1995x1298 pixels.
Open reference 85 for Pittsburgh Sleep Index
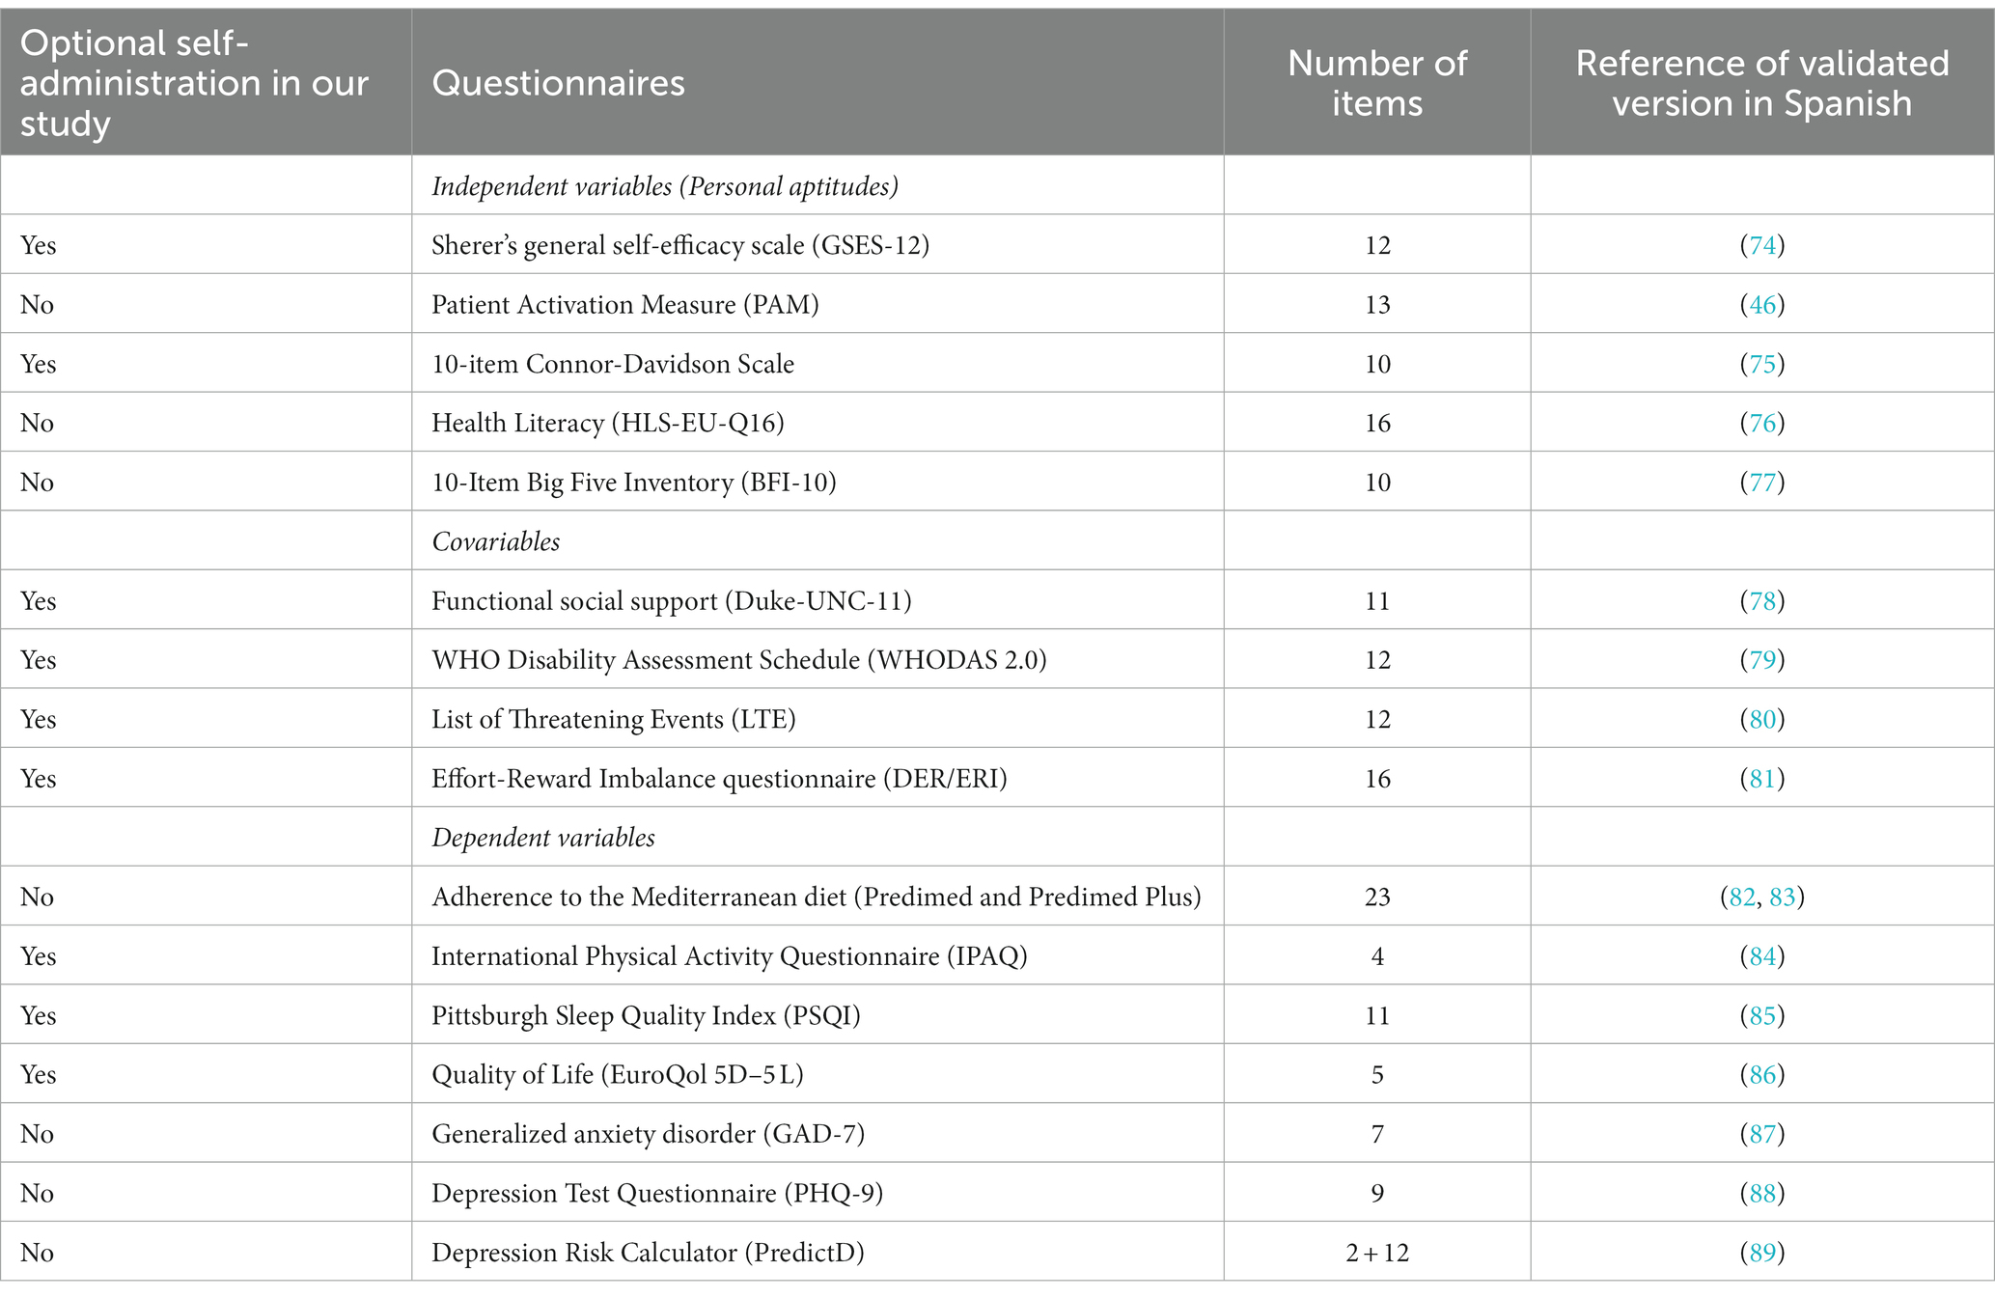tap(1762, 1015)
